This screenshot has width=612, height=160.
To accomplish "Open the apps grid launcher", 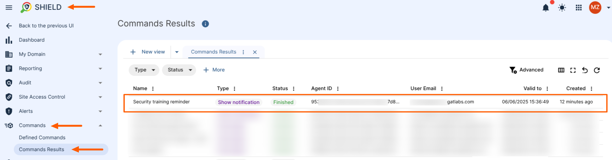I will point(579,7).
